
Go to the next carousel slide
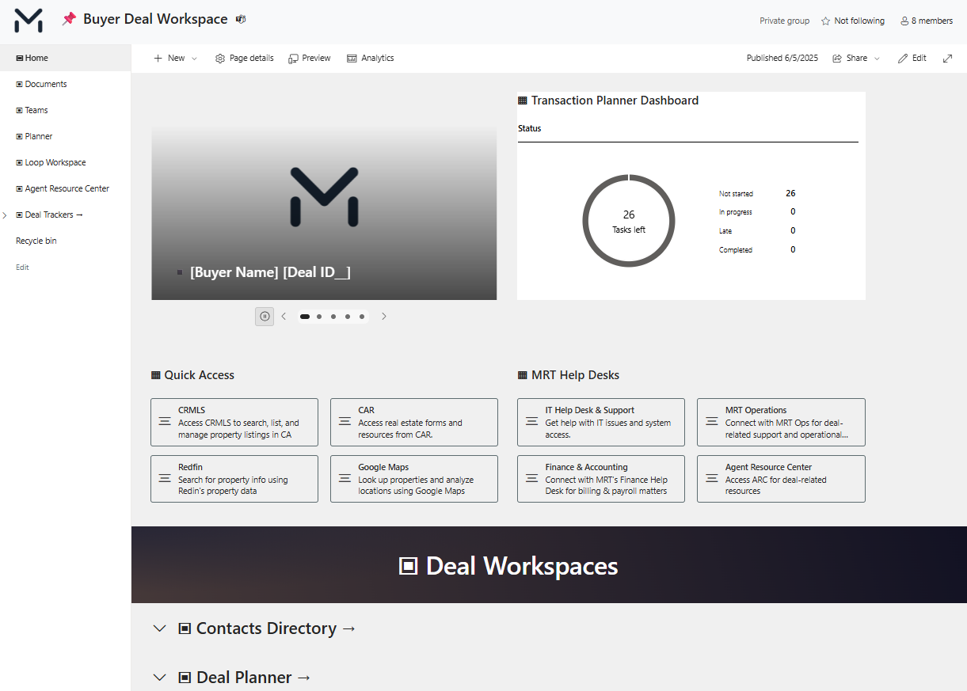(384, 317)
